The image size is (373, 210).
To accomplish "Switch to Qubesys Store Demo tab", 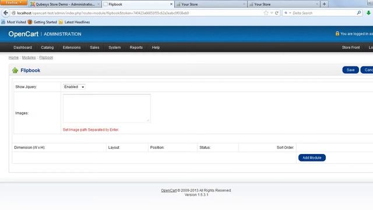I will point(65,4).
